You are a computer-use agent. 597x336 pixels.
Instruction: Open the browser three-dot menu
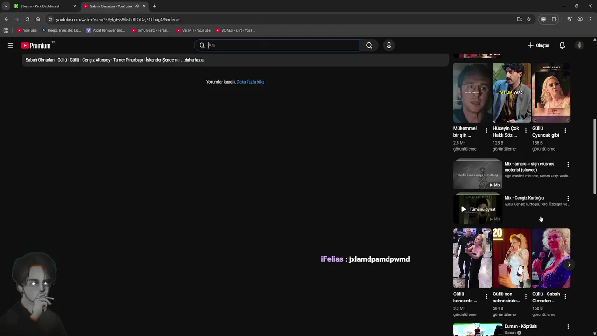pos(591,19)
